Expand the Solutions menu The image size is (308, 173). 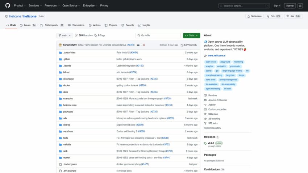pos(35,5)
